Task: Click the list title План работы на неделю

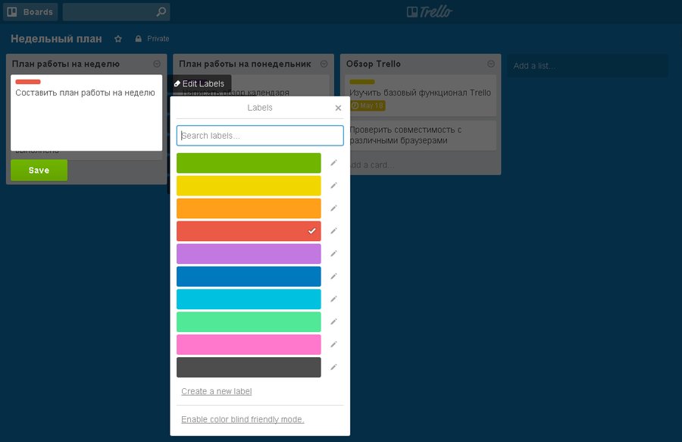Action: click(66, 64)
